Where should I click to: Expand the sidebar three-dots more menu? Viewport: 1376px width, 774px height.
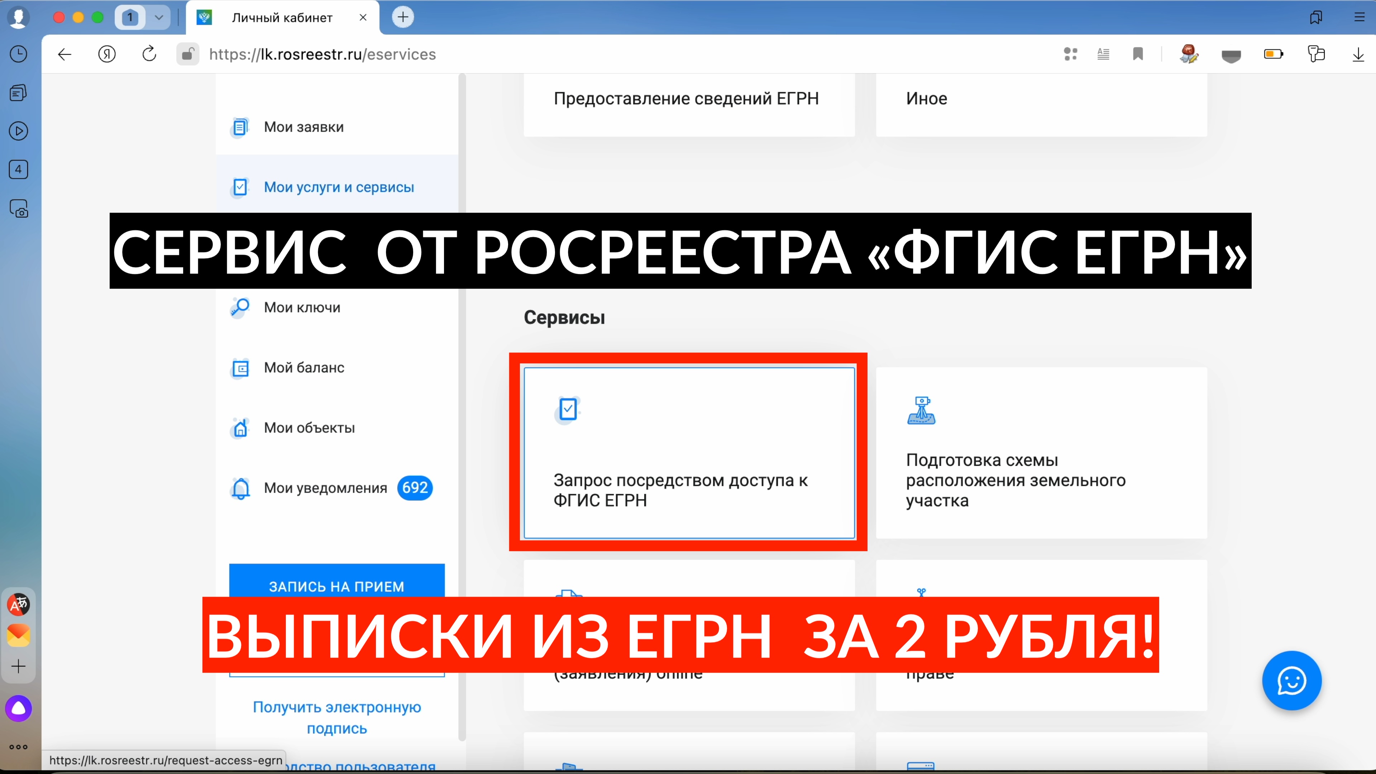coord(19,747)
